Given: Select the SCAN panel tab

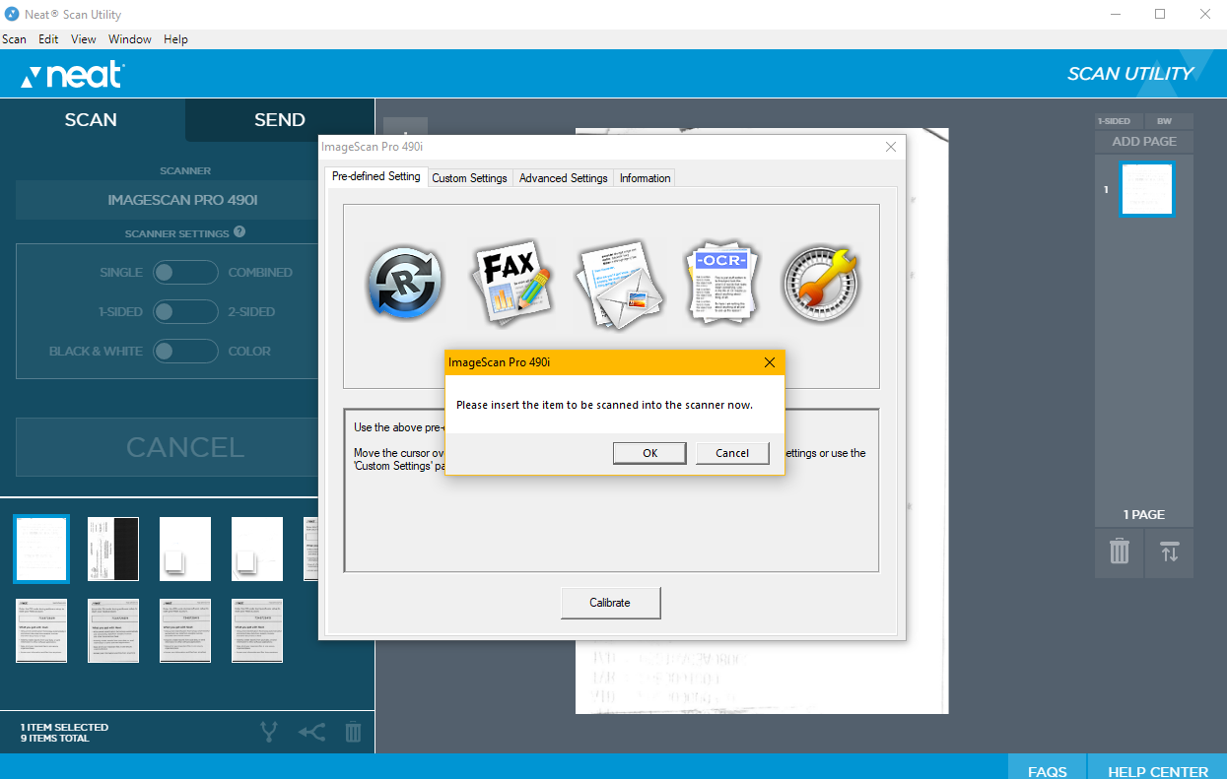Looking at the screenshot, I should pyautogui.click(x=92, y=120).
